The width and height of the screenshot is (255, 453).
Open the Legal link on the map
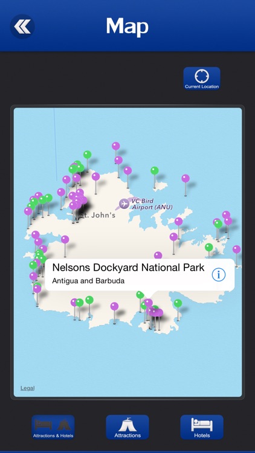click(x=27, y=388)
